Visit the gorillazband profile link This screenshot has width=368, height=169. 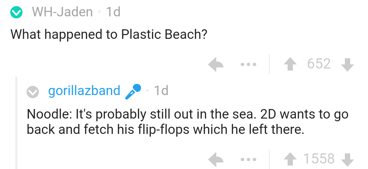tap(84, 91)
